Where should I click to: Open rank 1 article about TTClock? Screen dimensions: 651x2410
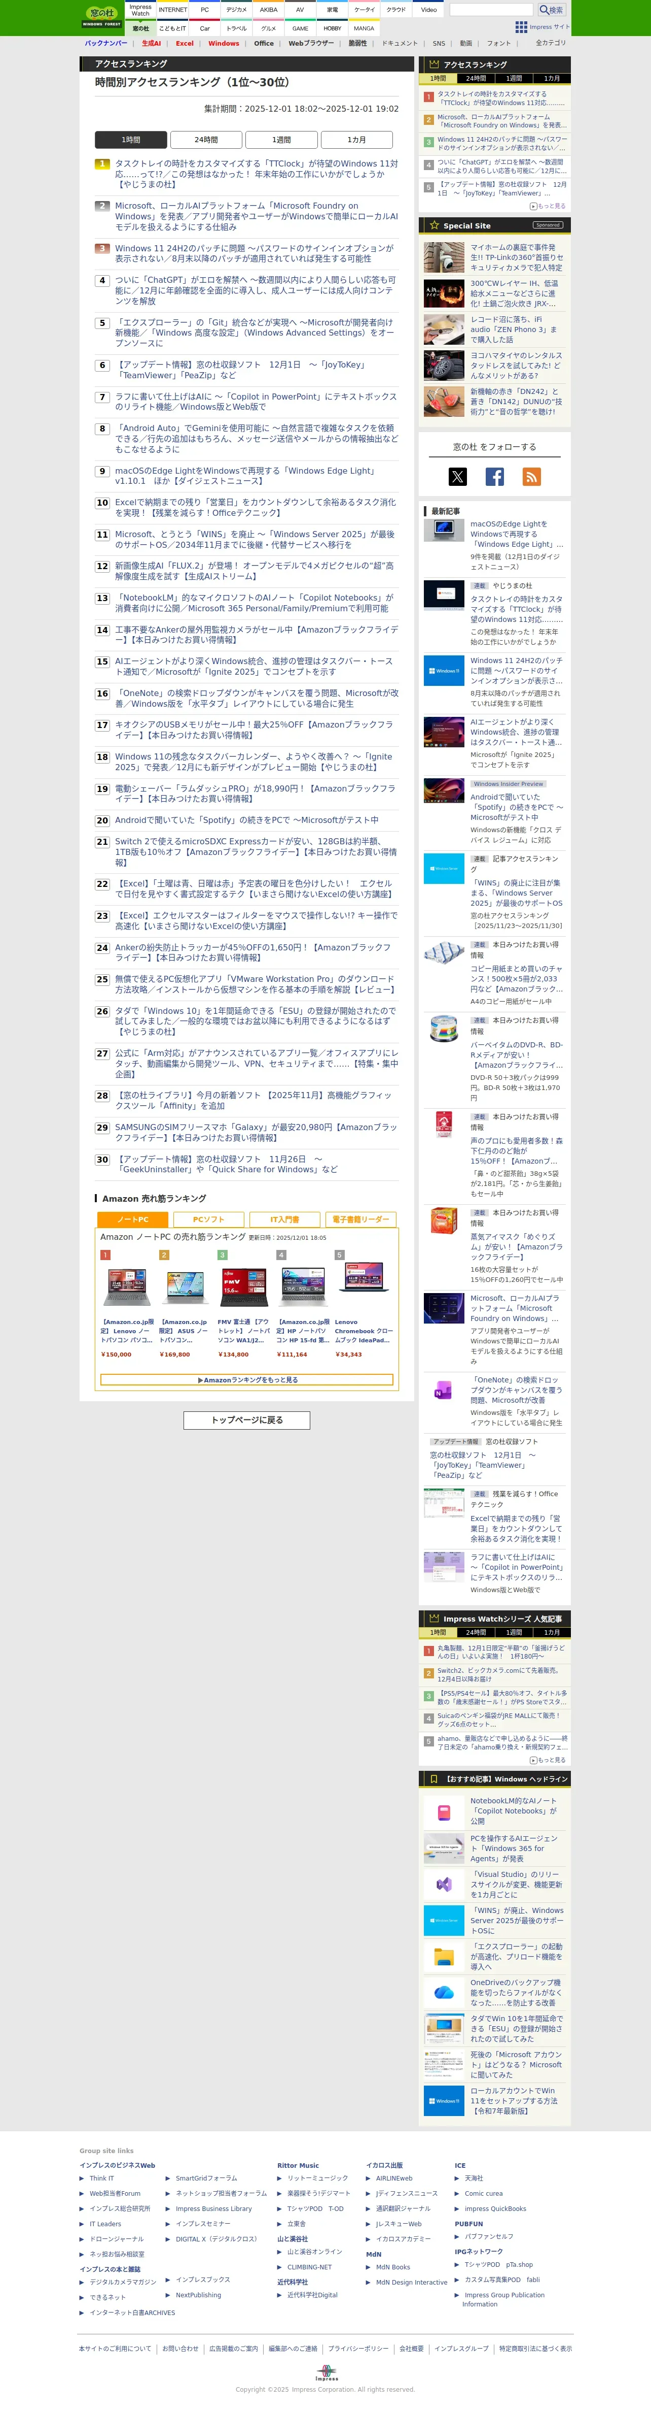pyautogui.click(x=256, y=174)
